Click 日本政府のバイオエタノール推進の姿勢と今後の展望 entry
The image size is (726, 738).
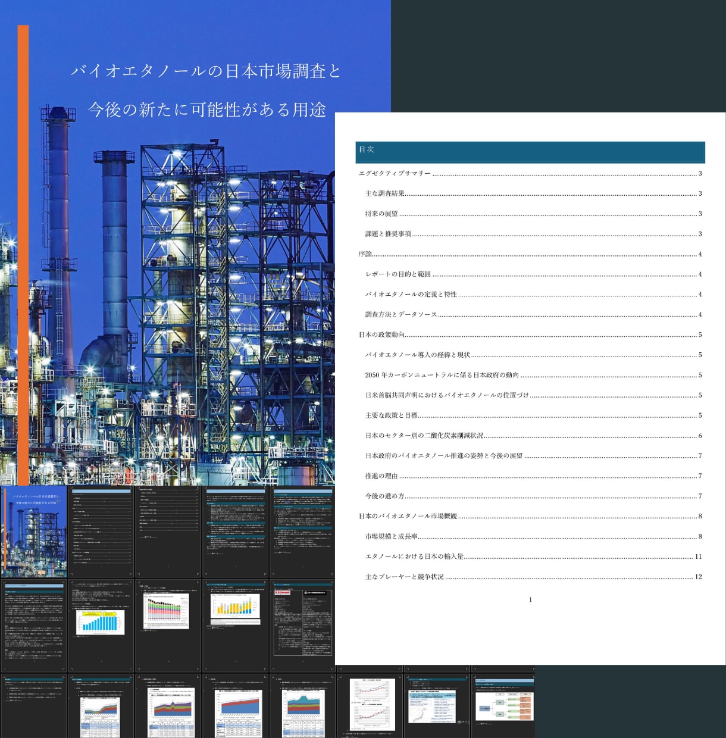533,456
